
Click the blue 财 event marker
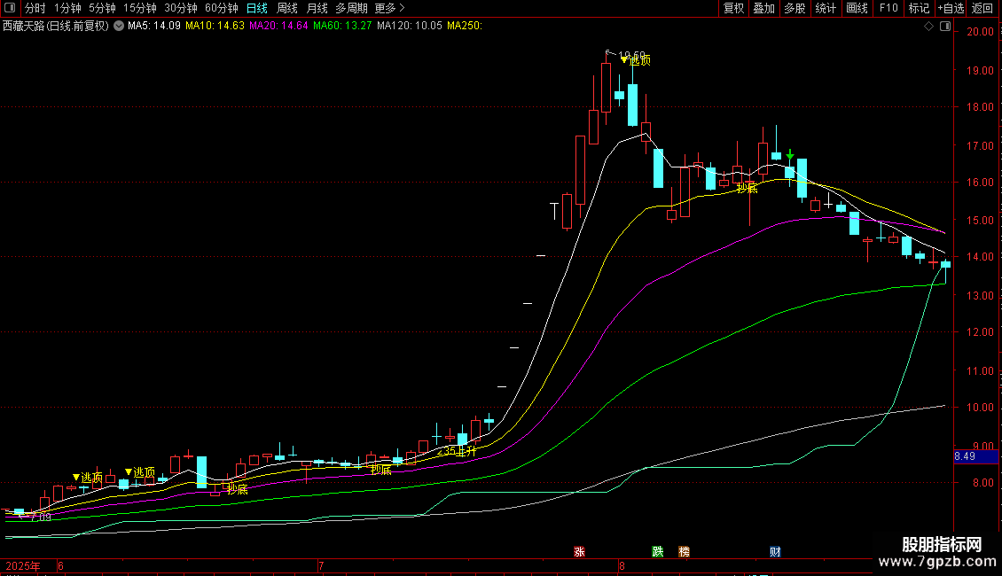click(775, 552)
